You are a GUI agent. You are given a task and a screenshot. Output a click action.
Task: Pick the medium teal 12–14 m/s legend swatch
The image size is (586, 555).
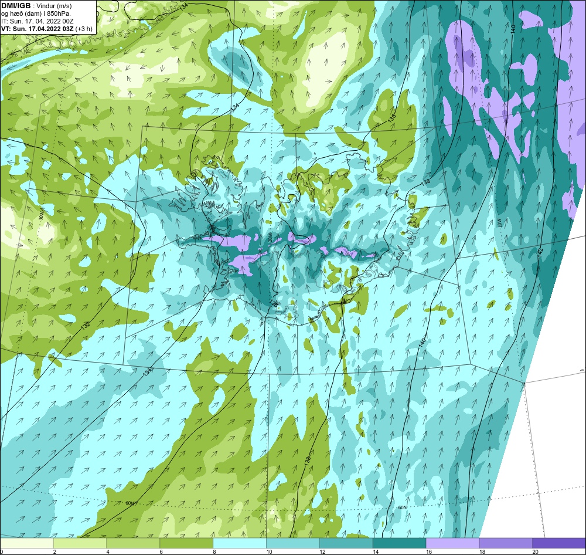[x=346, y=543]
